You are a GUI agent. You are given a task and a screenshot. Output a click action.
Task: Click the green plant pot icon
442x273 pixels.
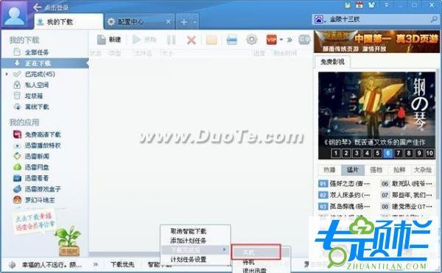69,241
